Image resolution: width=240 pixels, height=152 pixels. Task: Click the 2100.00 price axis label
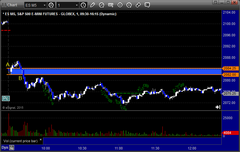[x=229, y=24]
